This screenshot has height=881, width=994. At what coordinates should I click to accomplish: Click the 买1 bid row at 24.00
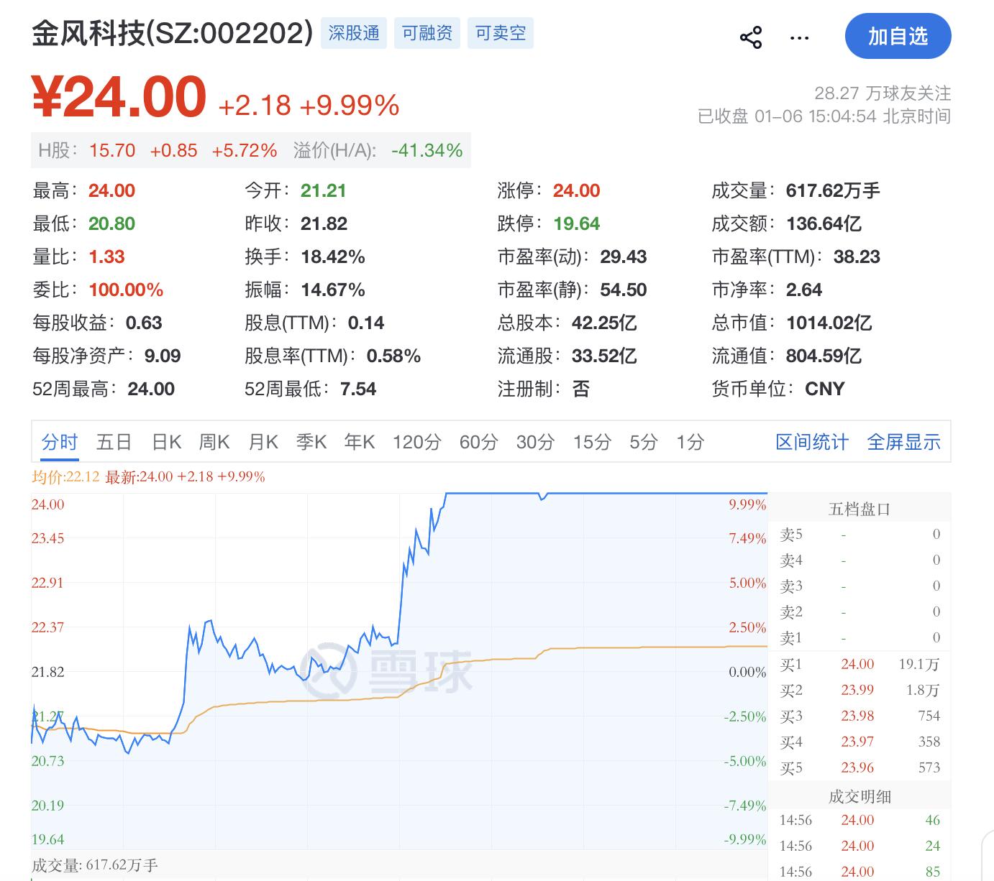(860, 664)
